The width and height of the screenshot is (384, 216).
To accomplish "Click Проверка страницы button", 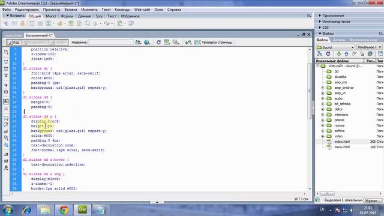I will tap(214, 43).
